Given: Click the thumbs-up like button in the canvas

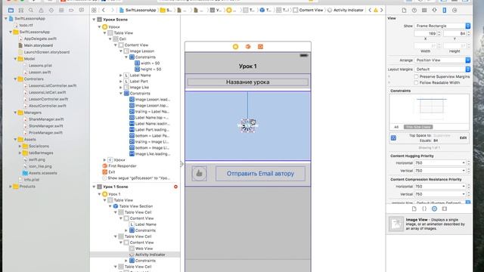Looking at the screenshot, I should coord(199,174).
